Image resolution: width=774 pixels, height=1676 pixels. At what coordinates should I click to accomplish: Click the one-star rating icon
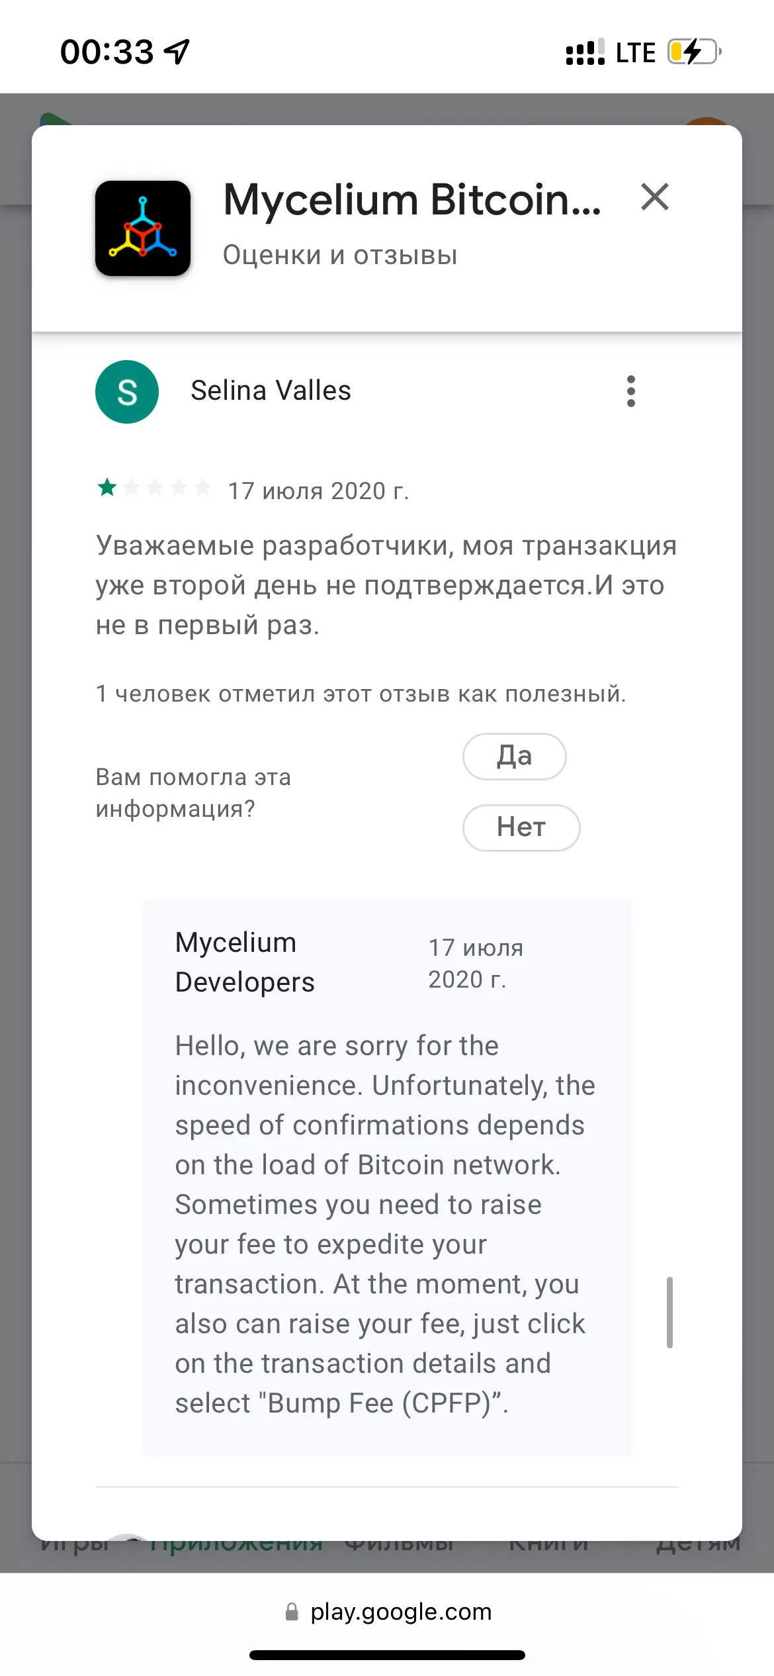point(107,488)
